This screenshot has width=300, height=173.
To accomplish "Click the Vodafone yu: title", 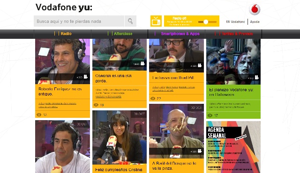I will click(64, 7).
